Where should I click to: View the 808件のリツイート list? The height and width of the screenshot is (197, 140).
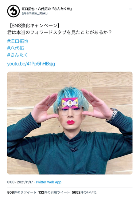(21, 192)
